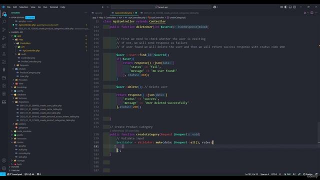
Task: Click the Customize Layout icon
Action: coord(281,7)
